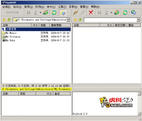Start right pane queue transfer
The height and width of the screenshot is (121, 142).
[x=106, y=13]
